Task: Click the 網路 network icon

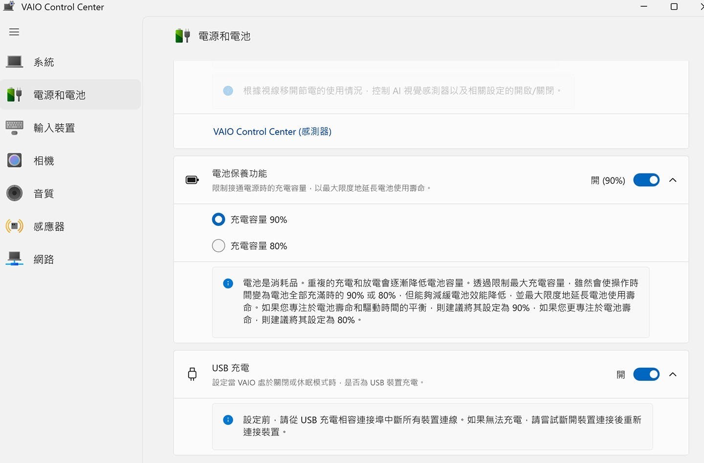Action: [14, 259]
